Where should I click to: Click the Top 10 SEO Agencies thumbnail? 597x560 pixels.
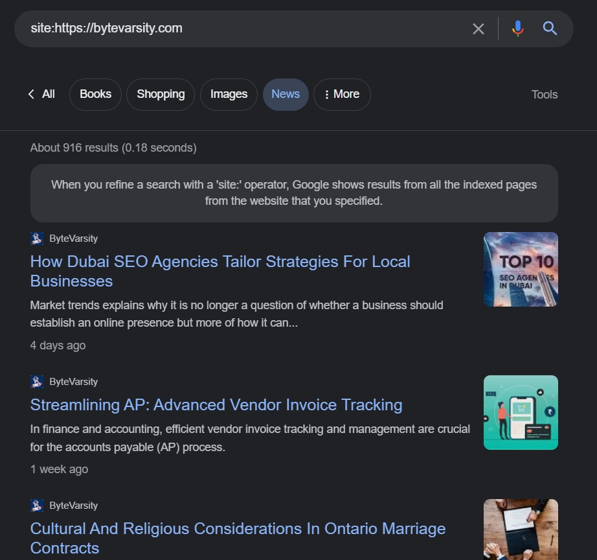[x=521, y=269]
